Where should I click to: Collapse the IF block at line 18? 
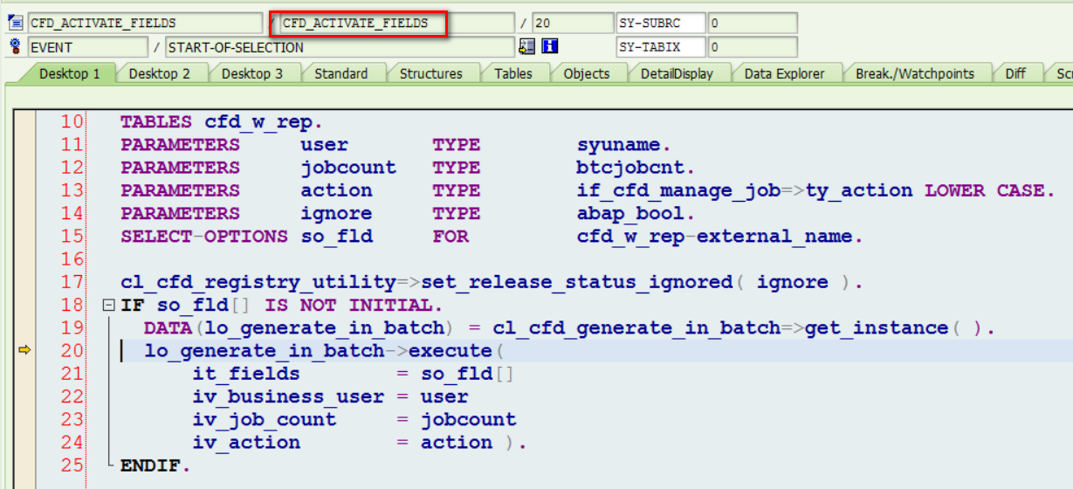click(107, 306)
